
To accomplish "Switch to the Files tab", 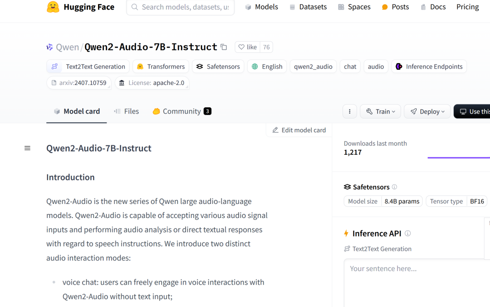I will point(126,111).
